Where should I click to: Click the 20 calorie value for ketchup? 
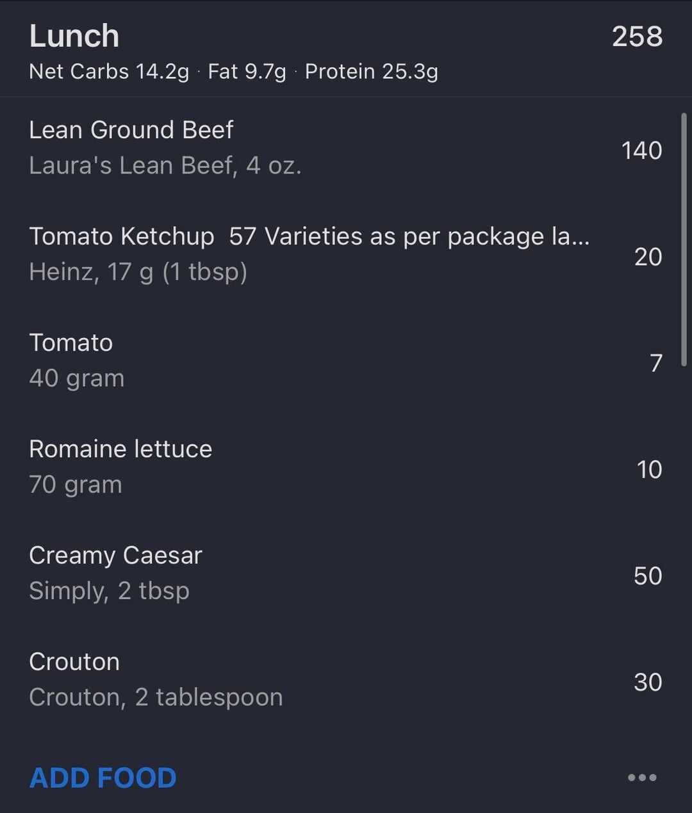tap(648, 257)
